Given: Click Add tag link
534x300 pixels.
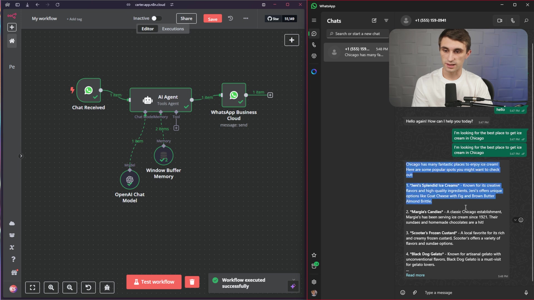Looking at the screenshot, I should coord(74,19).
